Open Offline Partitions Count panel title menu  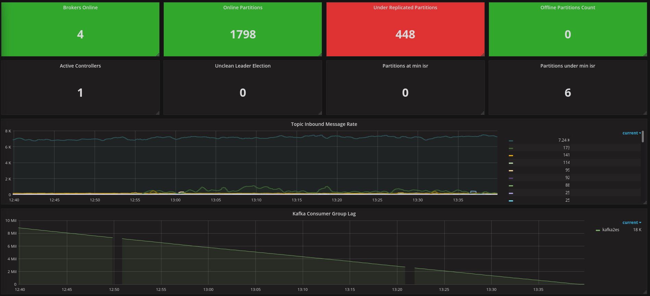coord(568,8)
